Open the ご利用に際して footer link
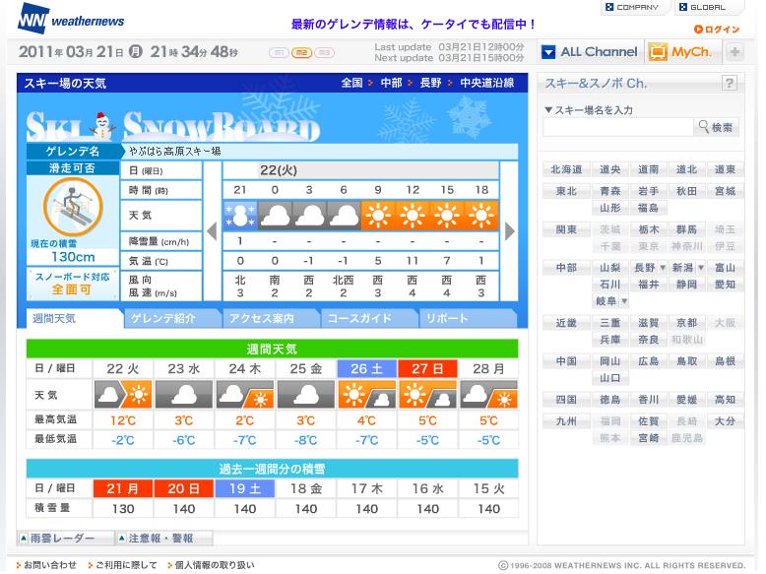The image size is (766, 574). tap(126, 565)
